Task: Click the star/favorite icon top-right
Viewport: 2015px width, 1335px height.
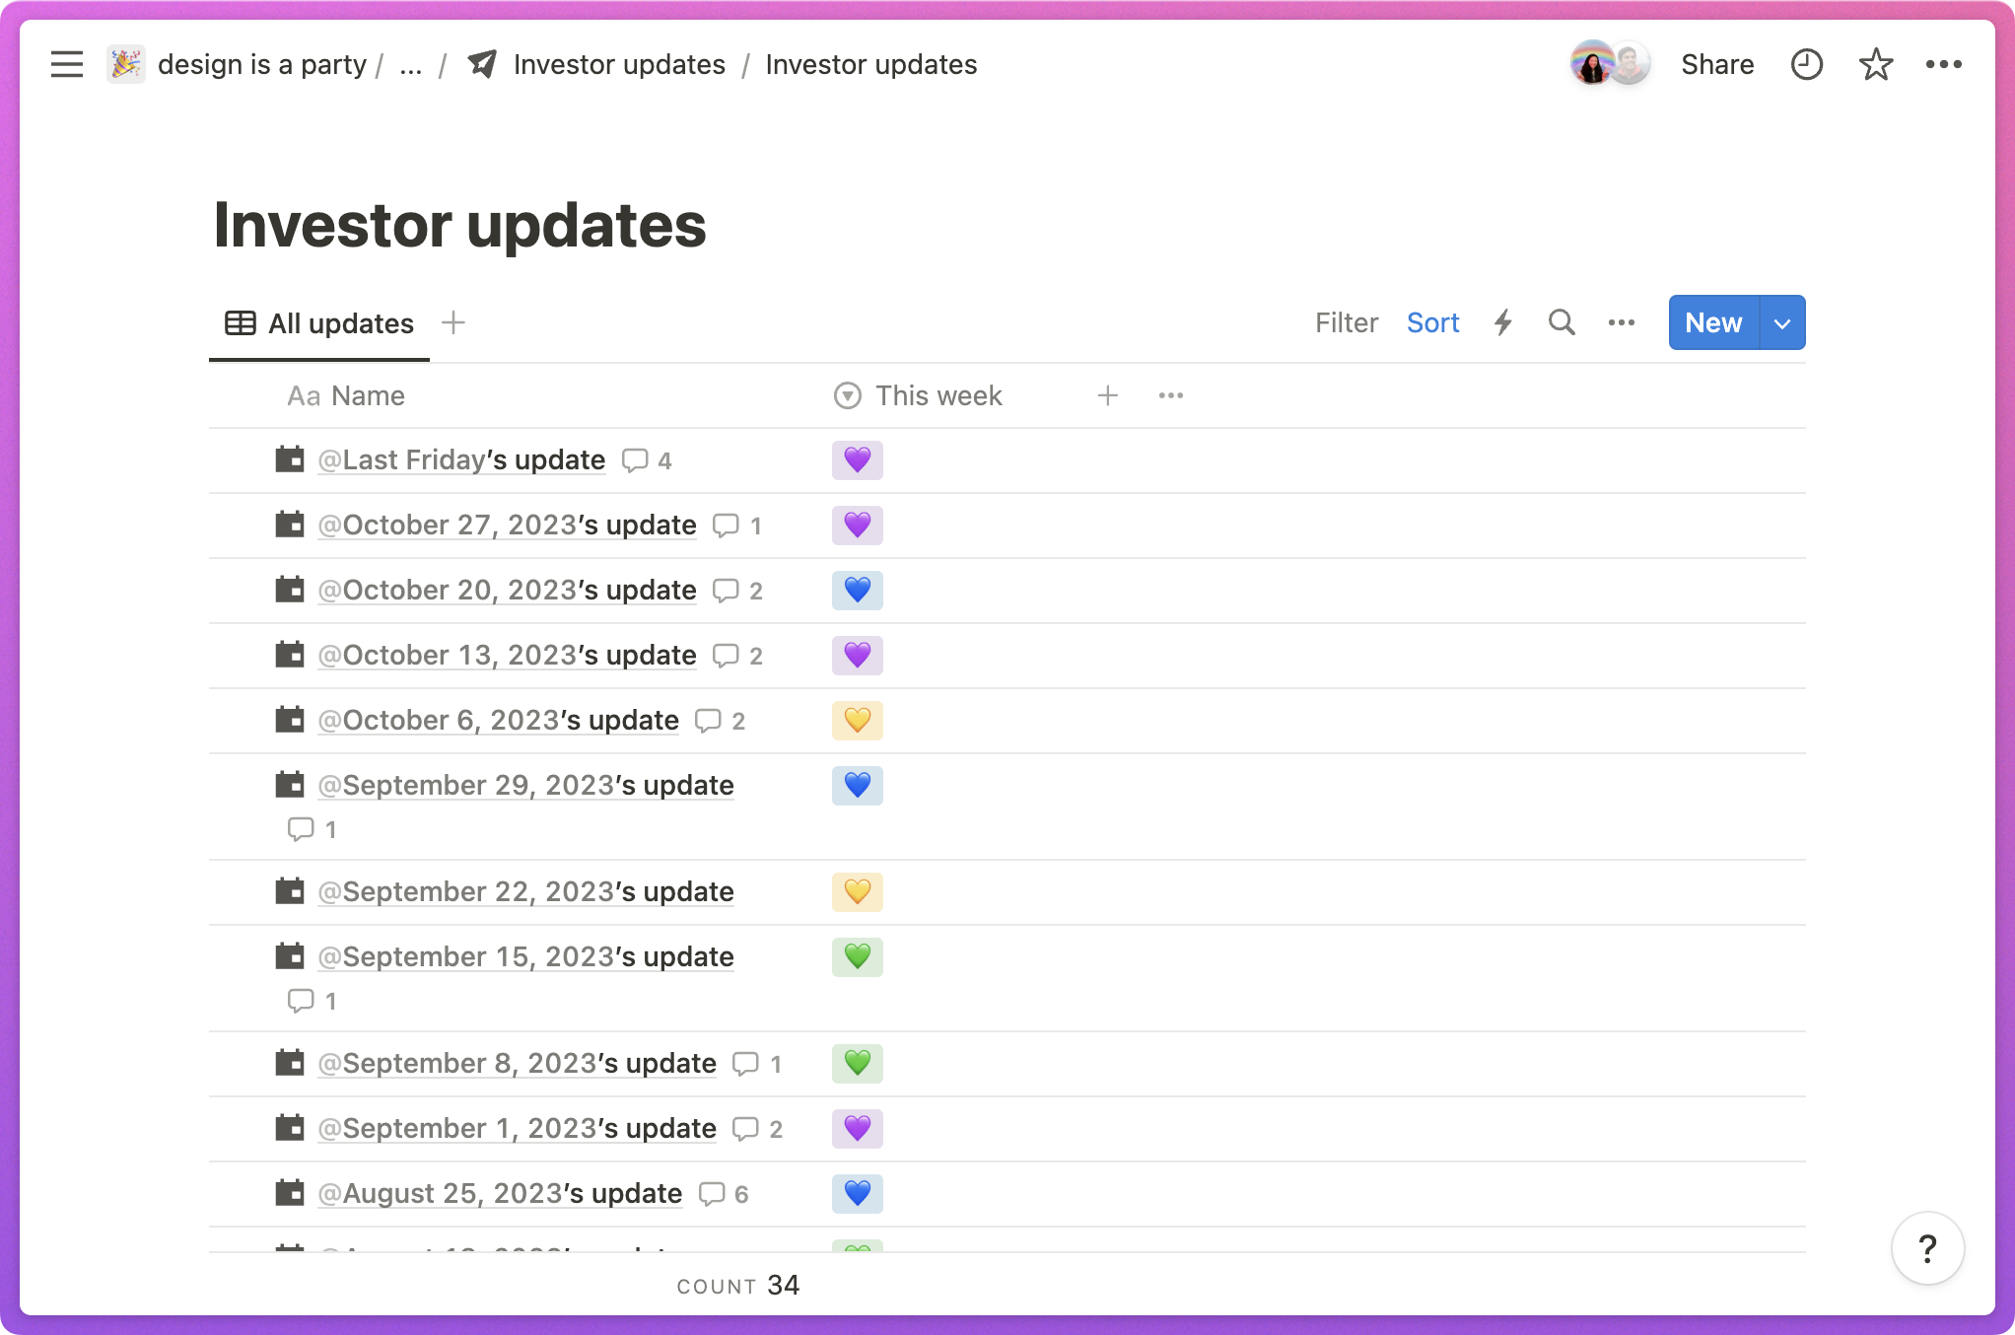Action: pyautogui.click(x=1873, y=65)
